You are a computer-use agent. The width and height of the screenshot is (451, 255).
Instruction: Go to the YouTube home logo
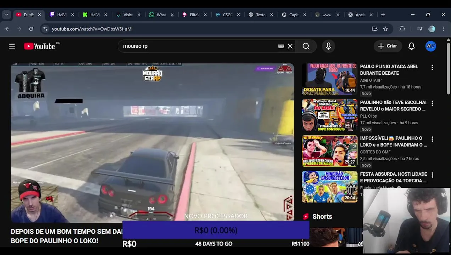39,46
